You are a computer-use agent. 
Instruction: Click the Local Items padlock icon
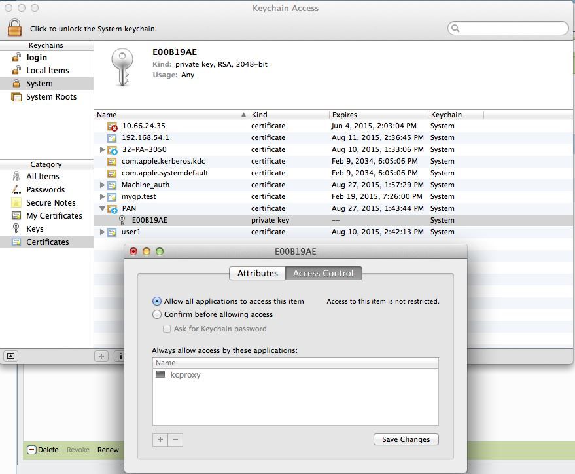tap(16, 71)
